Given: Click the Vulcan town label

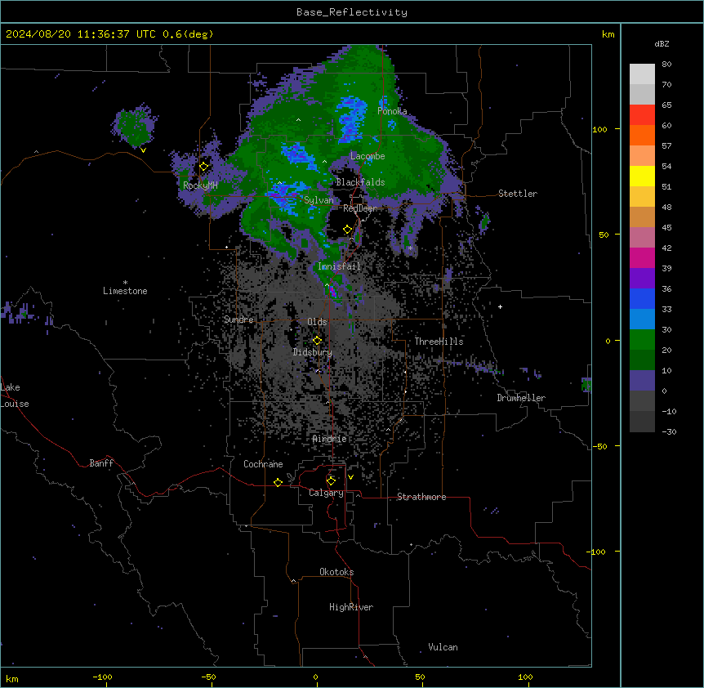Looking at the screenshot, I should coord(443,647).
